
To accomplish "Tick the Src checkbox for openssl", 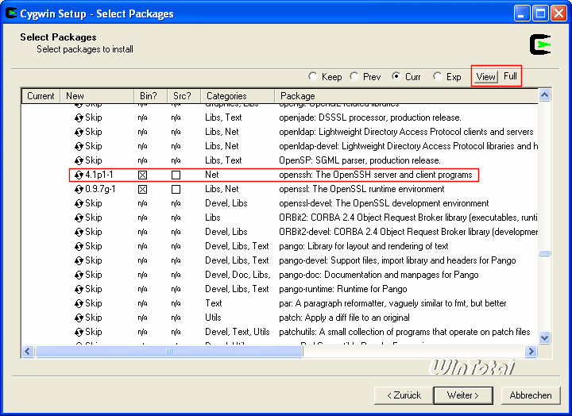I will pos(176,189).
